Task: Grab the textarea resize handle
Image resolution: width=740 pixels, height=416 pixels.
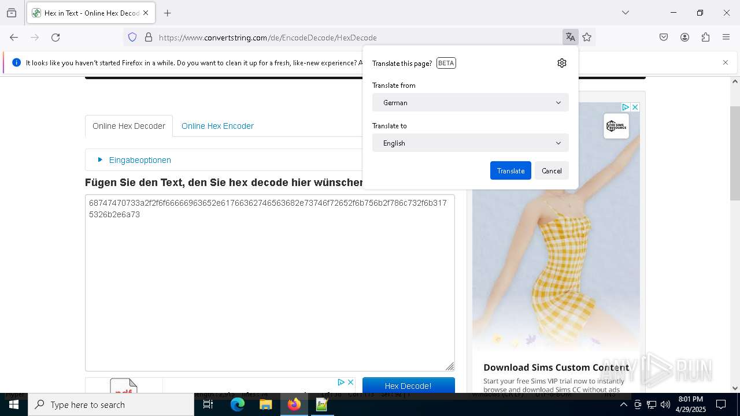Action: tap(450, 366)
